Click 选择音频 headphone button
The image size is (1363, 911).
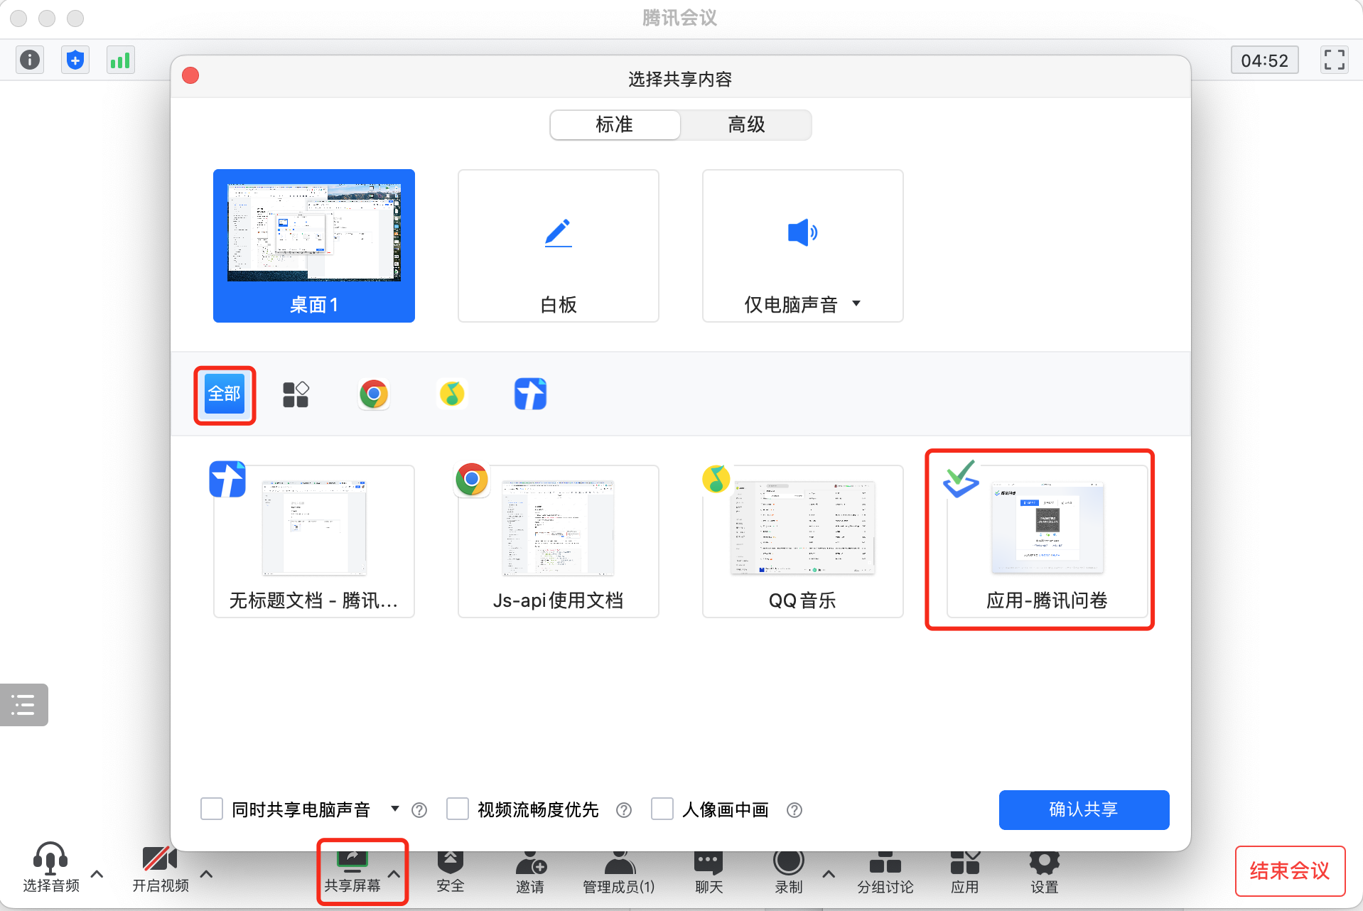click(x=51, y=868)
